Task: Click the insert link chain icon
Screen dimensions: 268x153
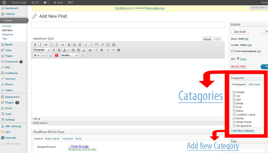Action: tap(86, 45)
